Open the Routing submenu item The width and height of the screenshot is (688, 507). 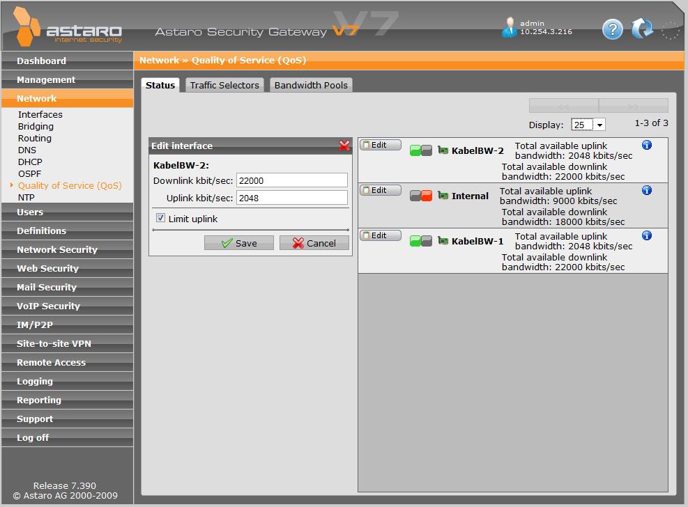coord(35,138)
